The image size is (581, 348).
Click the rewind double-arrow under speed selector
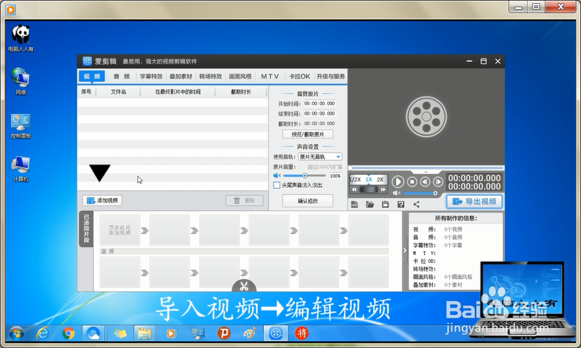354,190
